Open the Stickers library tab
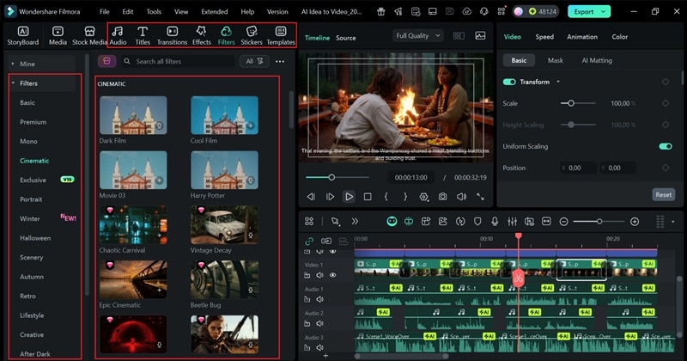687x361 pixels. coord(252,35)
